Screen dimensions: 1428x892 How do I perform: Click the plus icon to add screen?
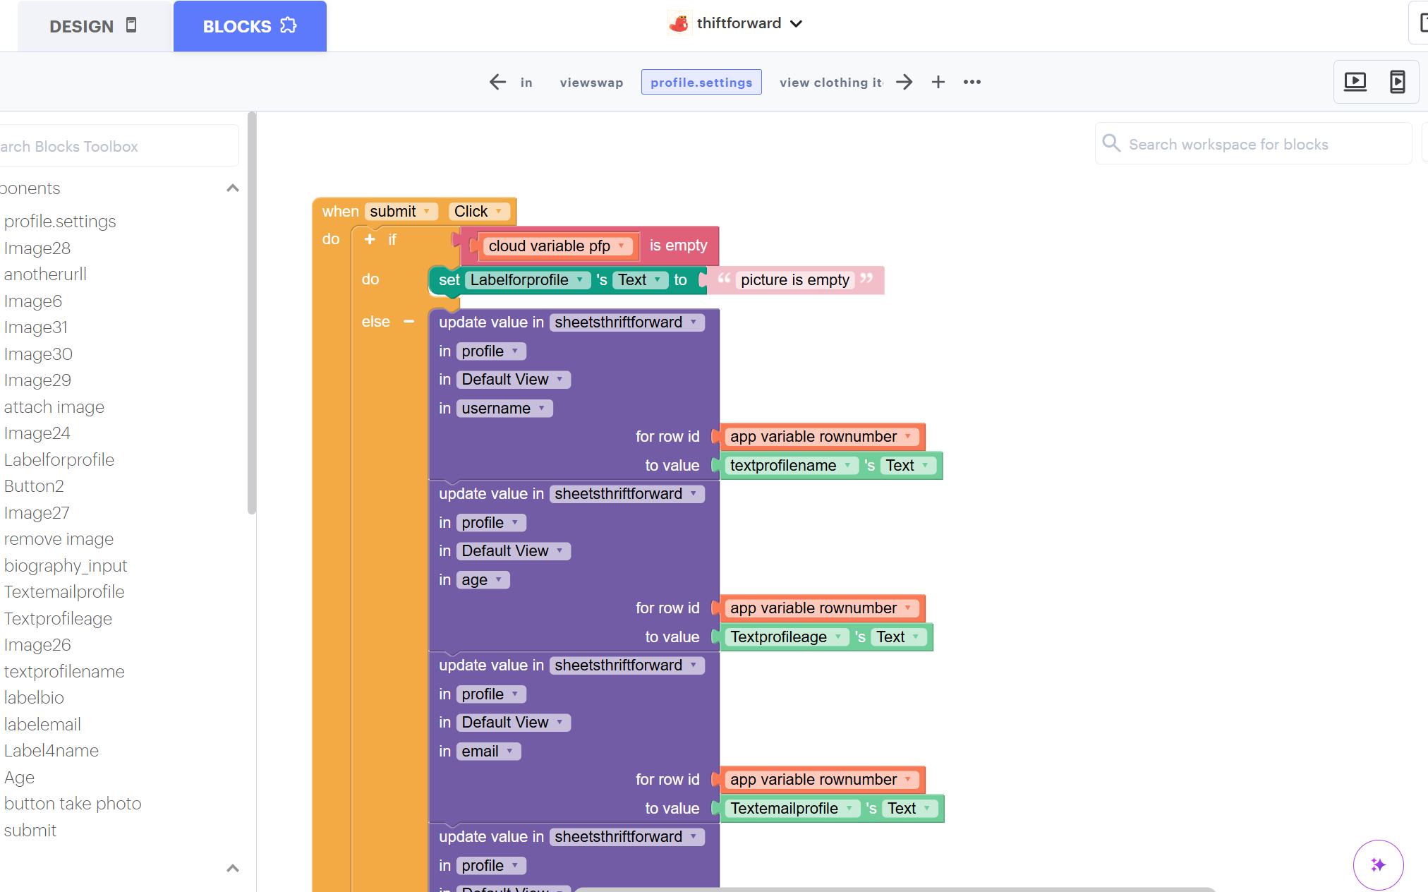point(938,83)
